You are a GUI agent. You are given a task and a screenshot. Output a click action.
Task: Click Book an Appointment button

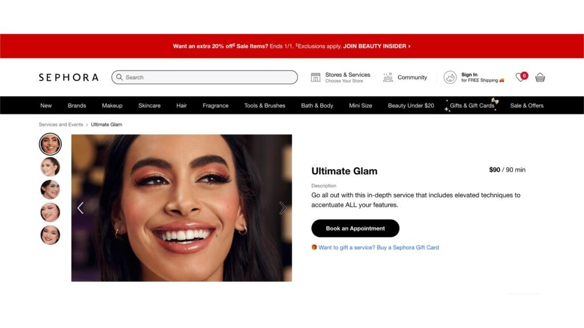(355, 228)
